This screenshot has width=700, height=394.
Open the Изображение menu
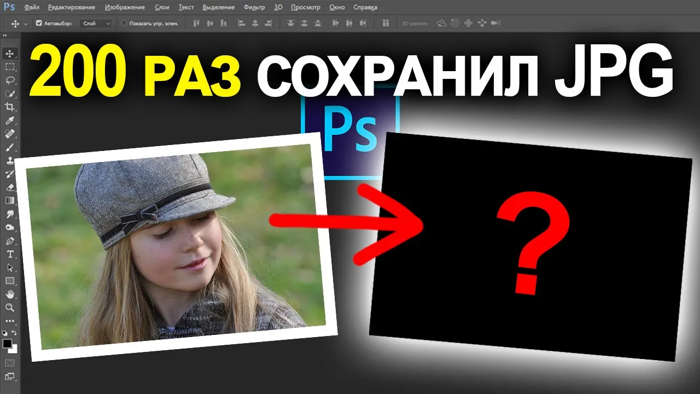tap(125, 8)
